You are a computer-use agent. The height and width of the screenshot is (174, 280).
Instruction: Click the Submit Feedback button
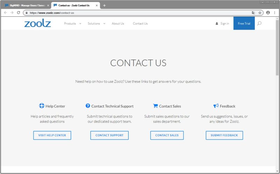pos(224,135)
